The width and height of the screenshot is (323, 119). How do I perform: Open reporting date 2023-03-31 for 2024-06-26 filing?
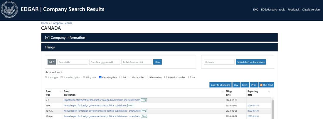pos(253,111)
